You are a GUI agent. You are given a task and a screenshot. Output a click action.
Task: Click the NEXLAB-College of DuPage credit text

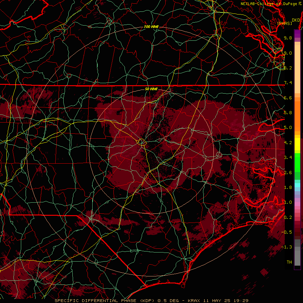tap(271, 4)
